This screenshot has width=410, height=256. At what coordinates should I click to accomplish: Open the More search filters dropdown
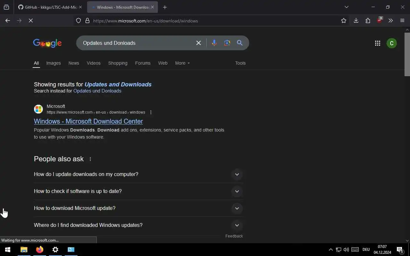tap(182, 63)
